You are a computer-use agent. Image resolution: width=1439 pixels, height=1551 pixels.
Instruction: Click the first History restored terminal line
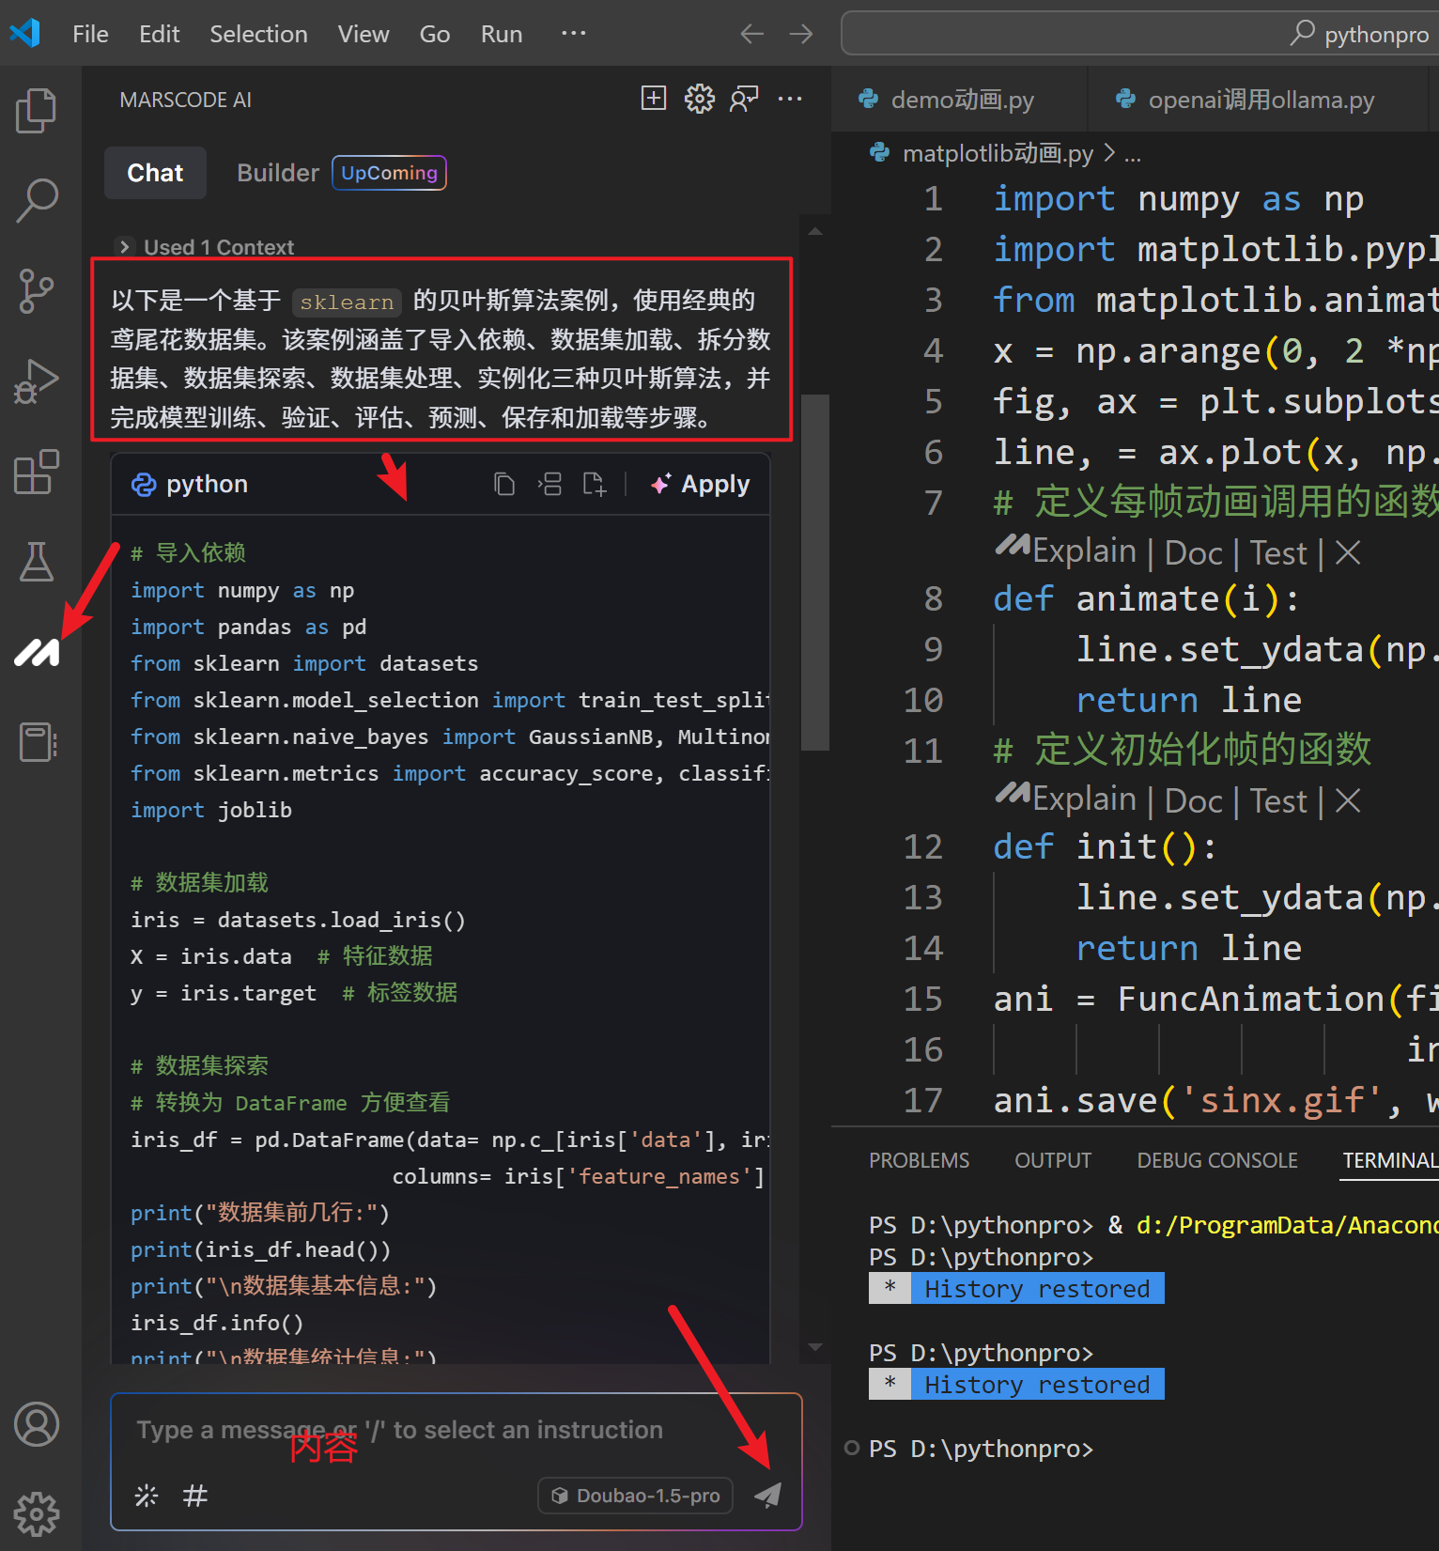(x=1016, y=1288)
